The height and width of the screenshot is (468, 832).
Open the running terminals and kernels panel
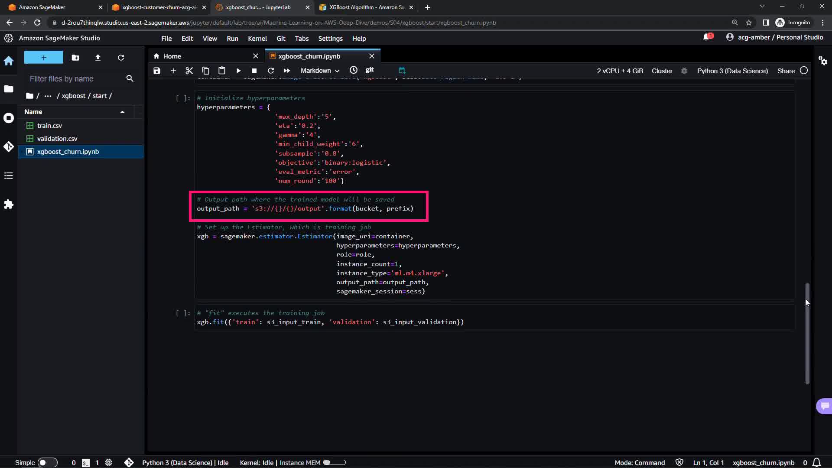coord(9,118)
